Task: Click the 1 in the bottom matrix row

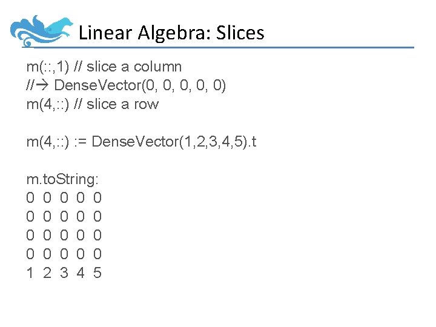Action: tap(30, 272)
